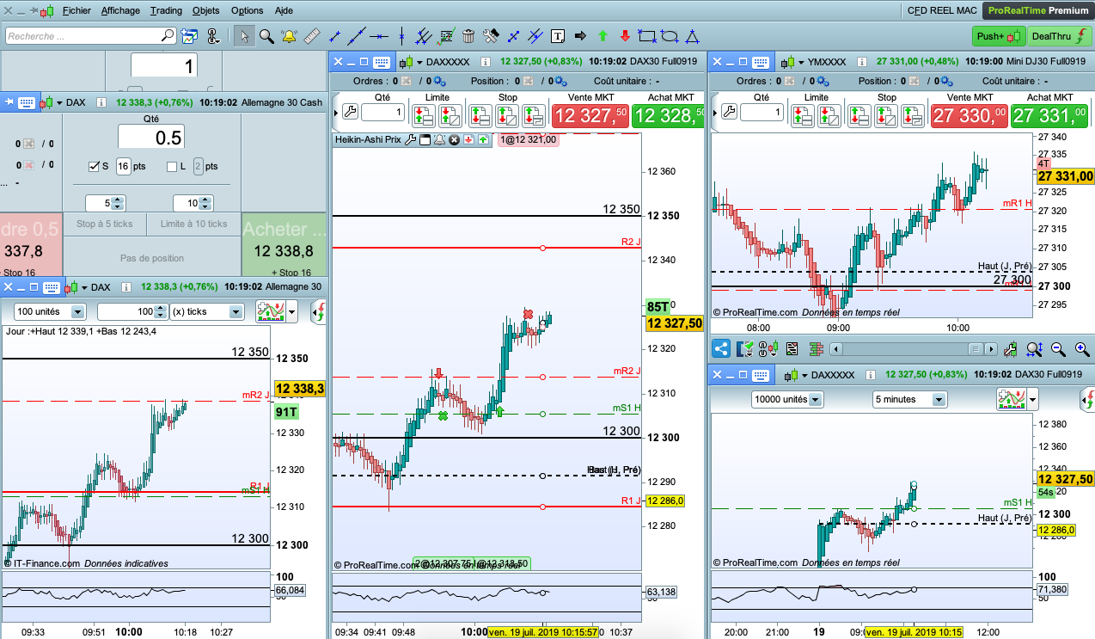This screenshot has height=639, width=1095.
Task: Open the alert bell tool
Action: coord(289,36)
